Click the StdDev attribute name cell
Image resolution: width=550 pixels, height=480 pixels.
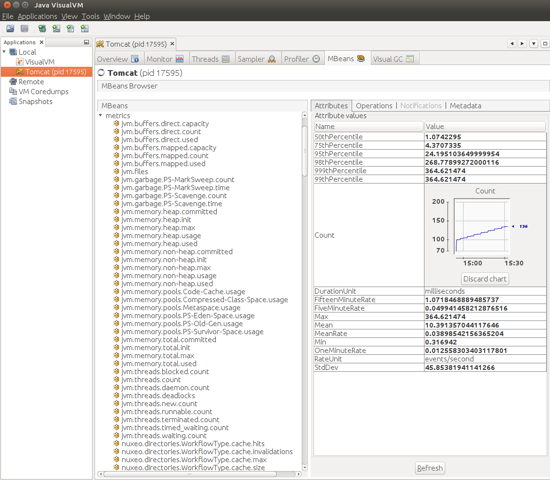click(369, 367)
